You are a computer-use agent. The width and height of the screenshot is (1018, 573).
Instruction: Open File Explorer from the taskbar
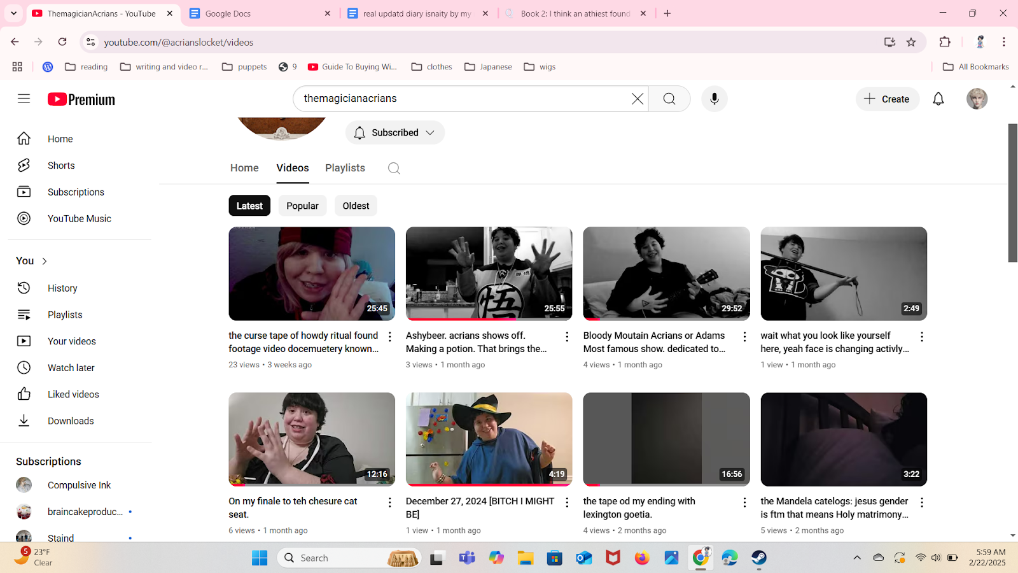click(x=525, y=558)
